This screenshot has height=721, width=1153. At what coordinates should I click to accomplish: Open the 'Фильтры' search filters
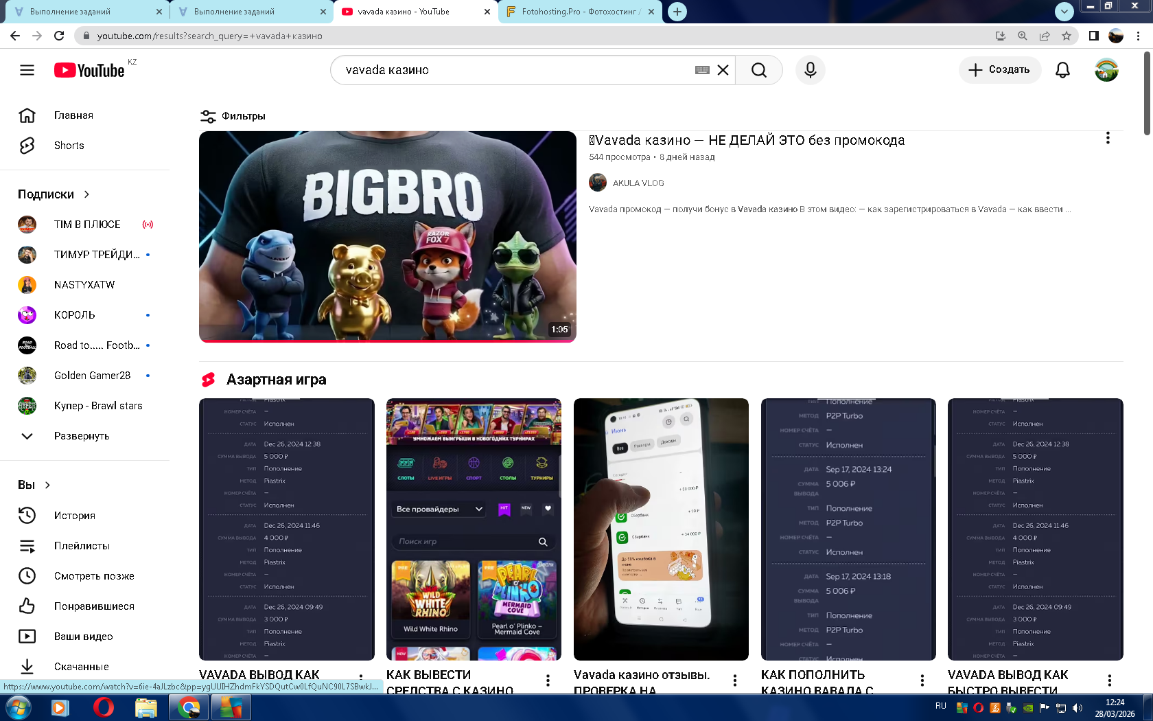tap(233, 116)
